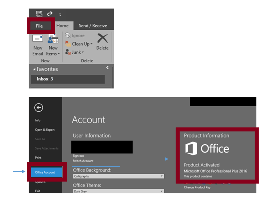Select Office Account in backstage menu
The image size is (270, 205).
coord(47,172)
